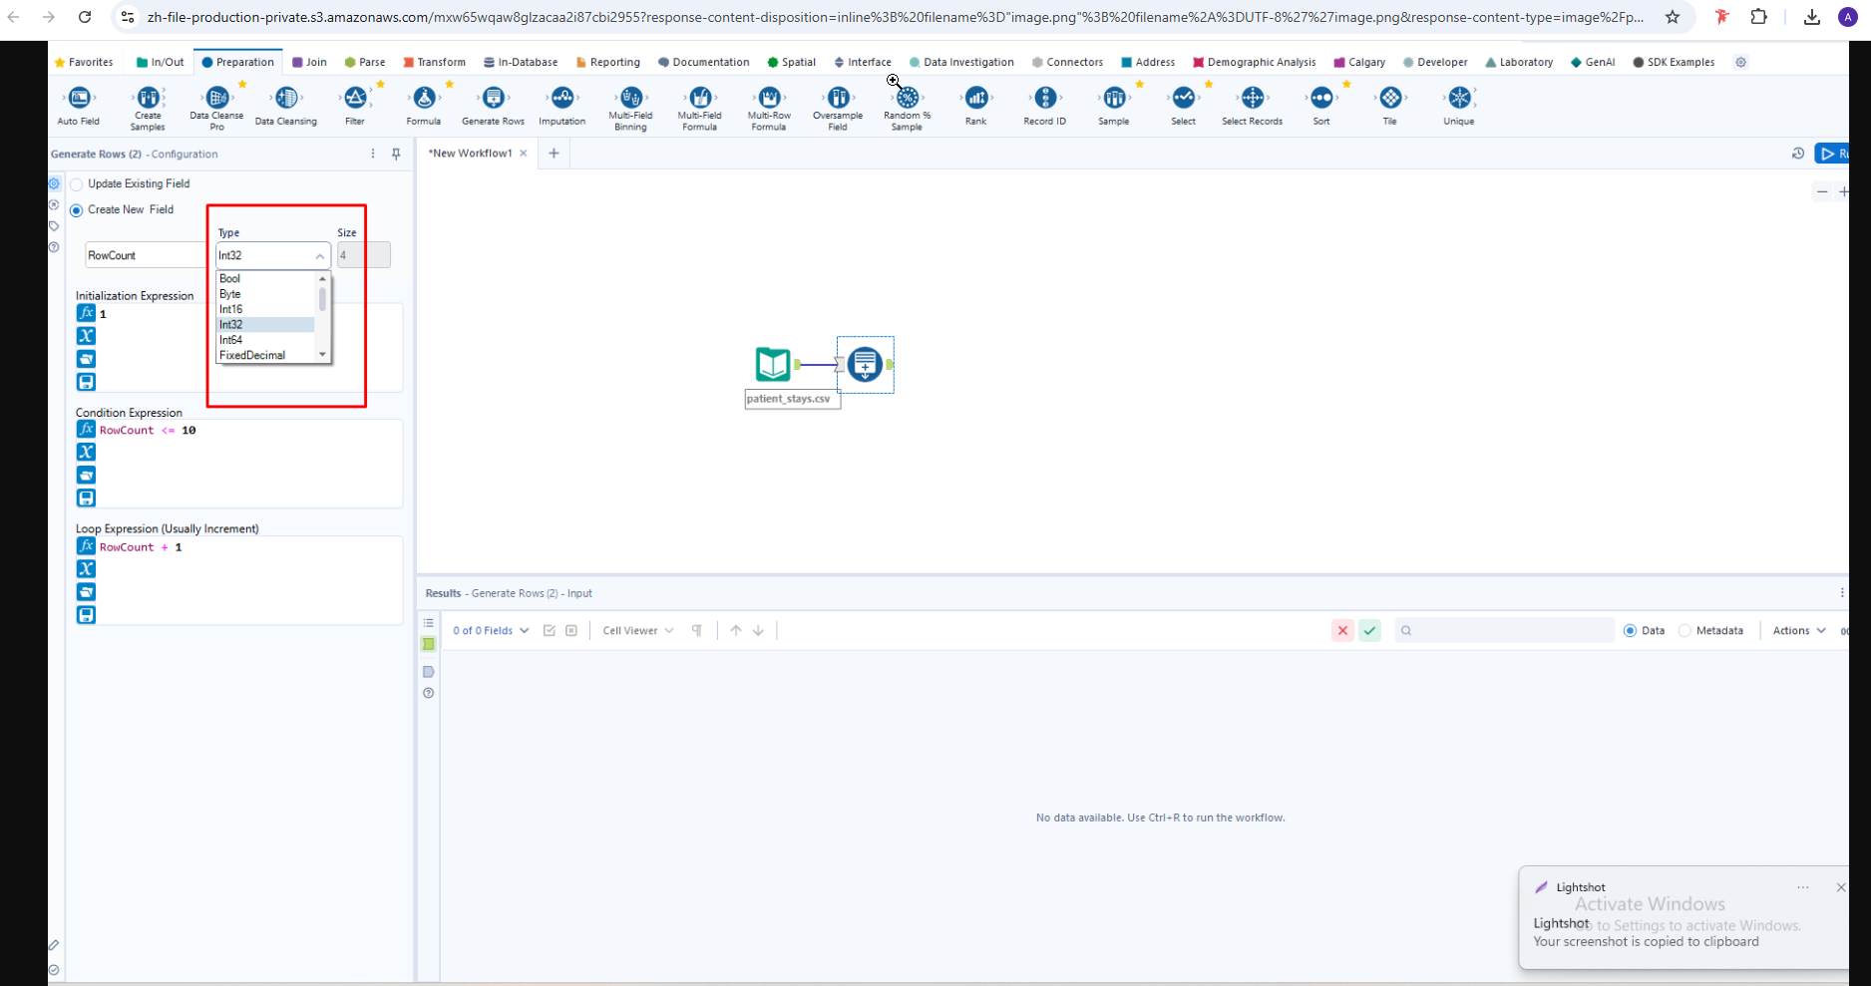Click the Unique tool icon
1871x986 pixels.
pyautogui.click(x=1458, y=98)
